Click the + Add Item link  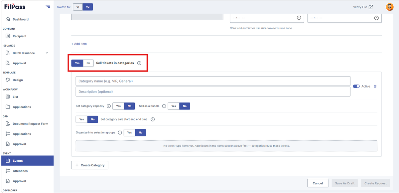(x=79, y=44)
